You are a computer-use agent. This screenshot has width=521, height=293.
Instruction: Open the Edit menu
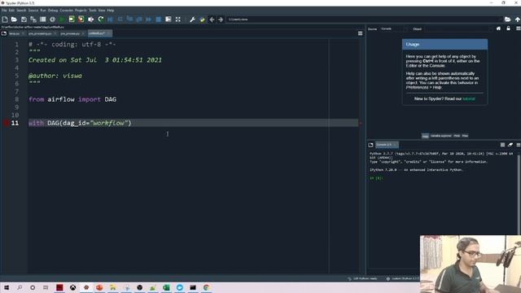[x=11, y=11]
